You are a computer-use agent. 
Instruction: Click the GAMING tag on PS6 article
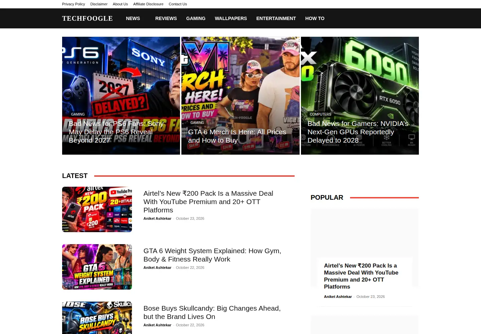tap(78, 114)
